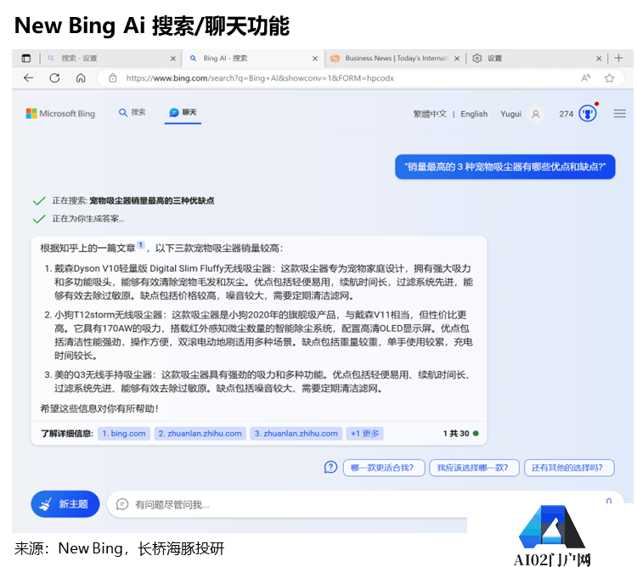The image size is (637, 567).
Task: Click the address bar URL
Action: [260, 78]
